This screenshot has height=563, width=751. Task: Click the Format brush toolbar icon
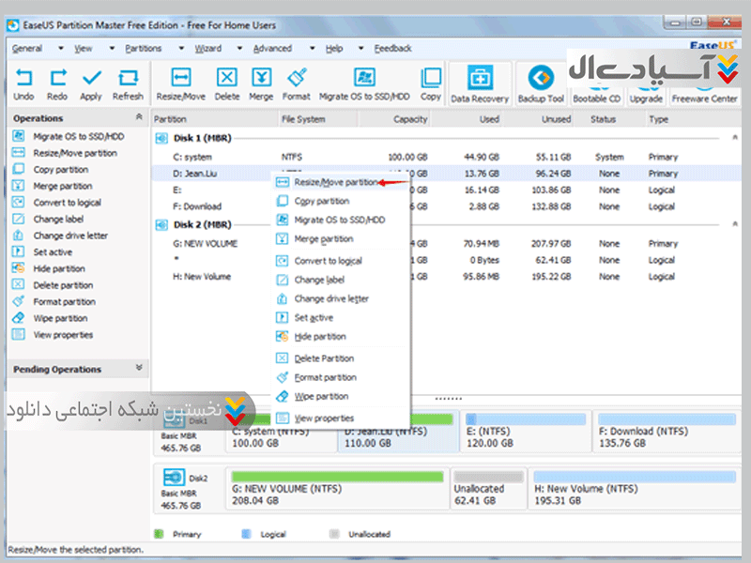pyautogui.click(x=297, y=80)
